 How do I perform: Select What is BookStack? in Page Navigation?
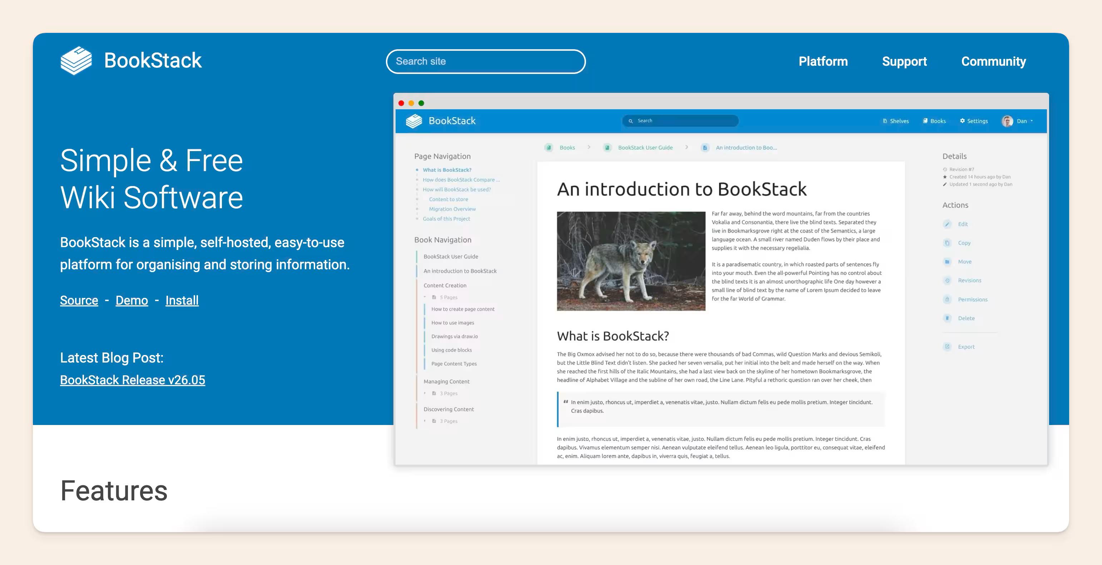tap(447, 170)
